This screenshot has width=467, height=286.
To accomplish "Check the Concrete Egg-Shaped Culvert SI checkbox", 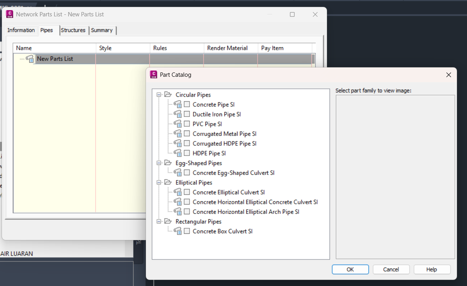I will point(187,173).
